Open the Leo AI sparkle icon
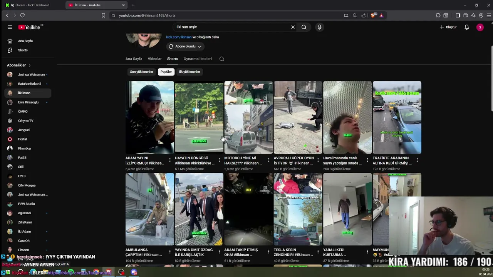 point(473,15)
